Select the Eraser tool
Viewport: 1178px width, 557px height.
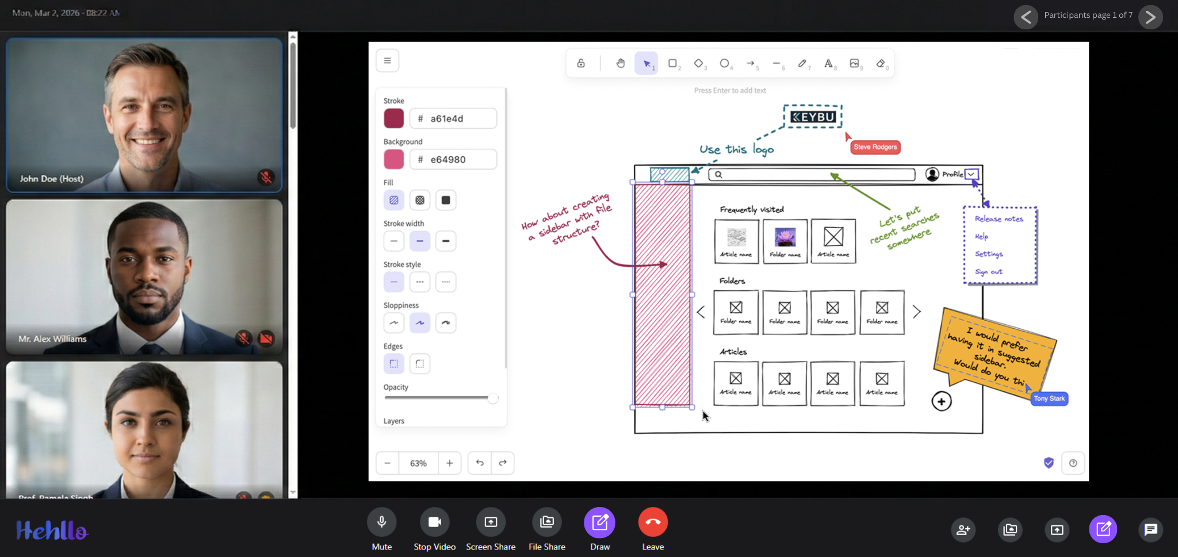(881, 63)
